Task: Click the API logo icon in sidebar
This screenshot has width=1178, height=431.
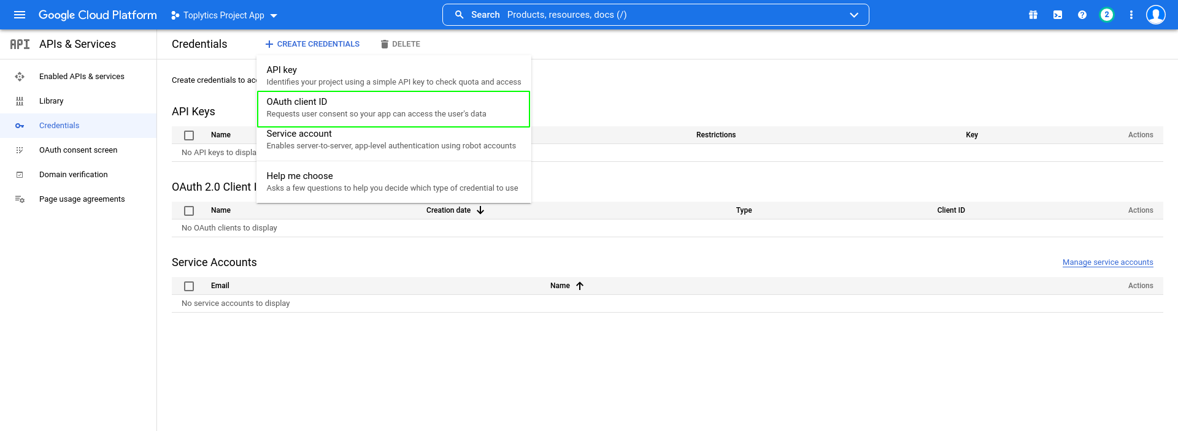Action: point(20,44)
